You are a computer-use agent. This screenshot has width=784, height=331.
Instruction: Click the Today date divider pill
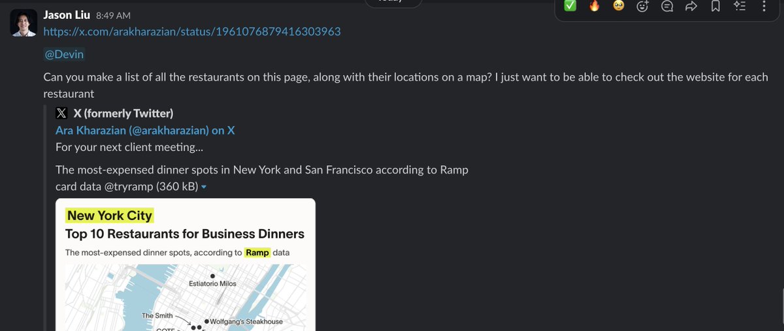(x=395, y=2)
